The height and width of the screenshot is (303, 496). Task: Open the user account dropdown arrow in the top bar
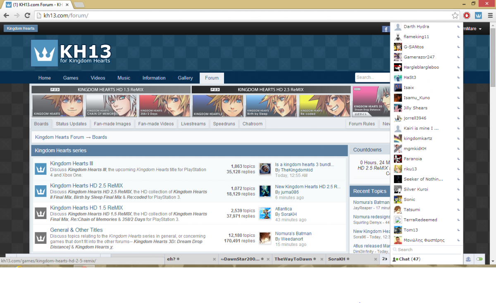click(x=480, y=29)
